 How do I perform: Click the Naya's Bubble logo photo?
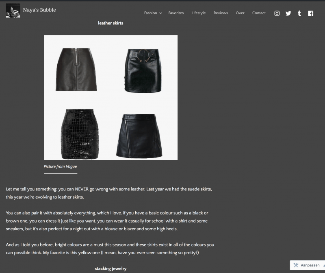point(13,11)
